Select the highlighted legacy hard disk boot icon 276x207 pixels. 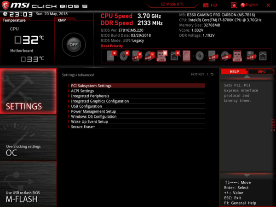pyautogui.click(x=186, y=56)
